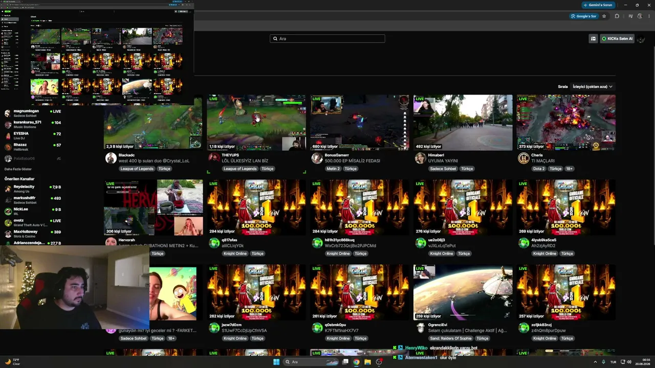Open offline PalaBaba06 channel in sidebar

click(x=33, y=158)
